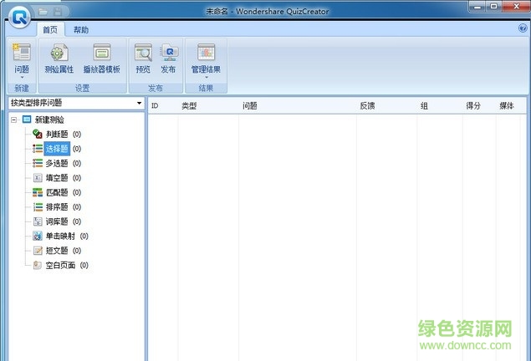Select 判断题 in the tree
Screen dimensions: 531x361
[57, 135]
